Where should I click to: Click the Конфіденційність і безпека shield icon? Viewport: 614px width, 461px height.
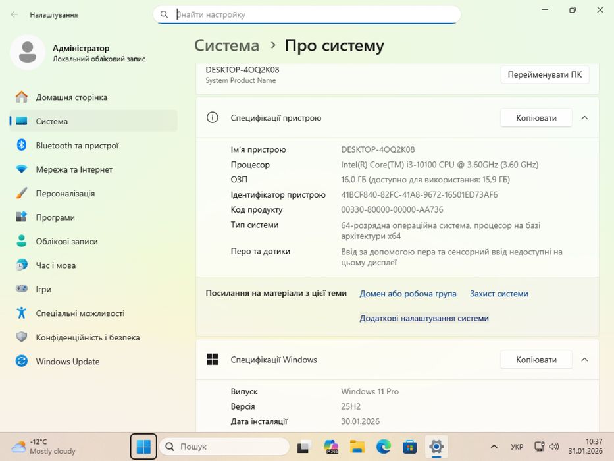[x=22, y=337]
